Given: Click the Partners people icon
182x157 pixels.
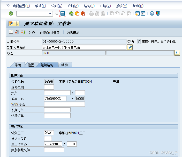Looking at the screenshot, I should pos(17,32).
